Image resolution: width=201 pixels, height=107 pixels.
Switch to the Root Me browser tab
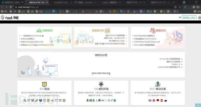[37, 2]
